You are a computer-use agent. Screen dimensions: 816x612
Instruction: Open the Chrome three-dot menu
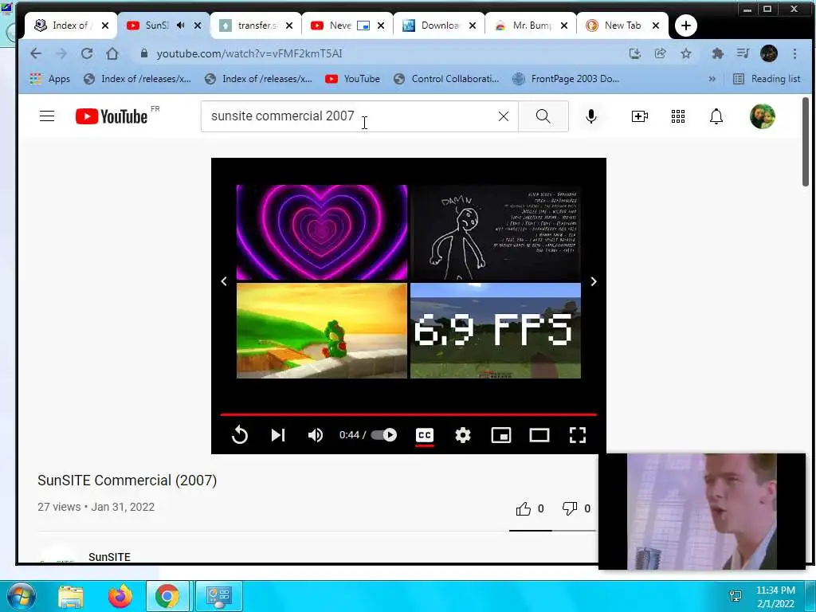pos(794,53)
